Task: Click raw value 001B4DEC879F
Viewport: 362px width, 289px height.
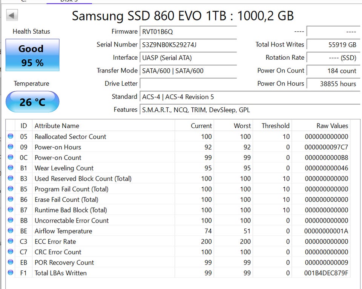Action: (326, 273)
